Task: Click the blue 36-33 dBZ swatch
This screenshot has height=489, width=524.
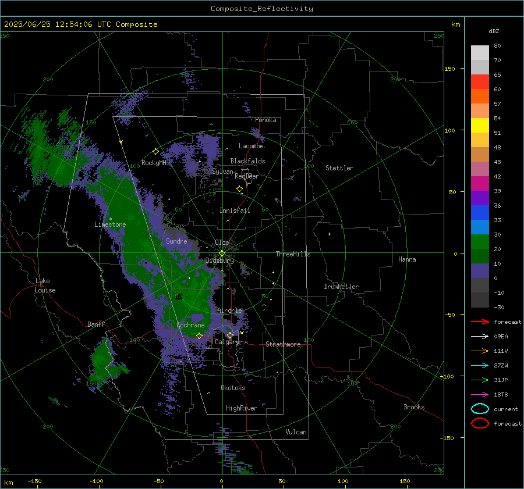Action: (480, 212)
